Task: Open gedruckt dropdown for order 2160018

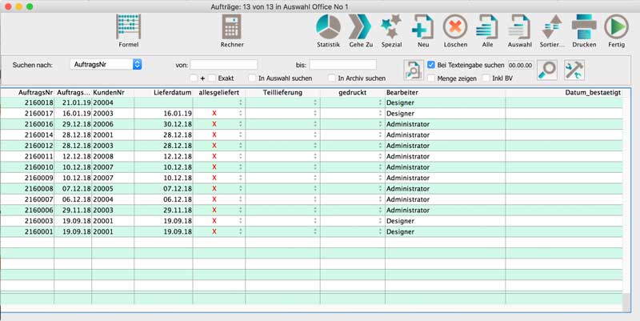Action: point(380,103)
